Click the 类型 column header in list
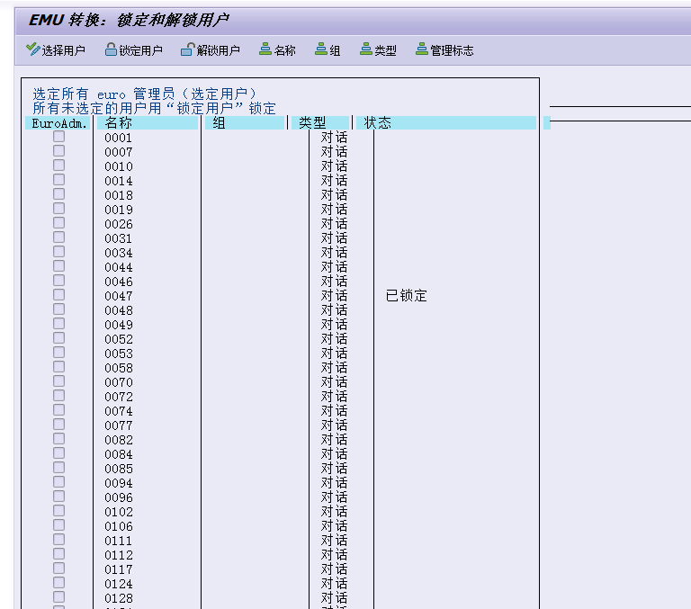The width and height of the screenshot is (691, 609). (x=320, y=123)
